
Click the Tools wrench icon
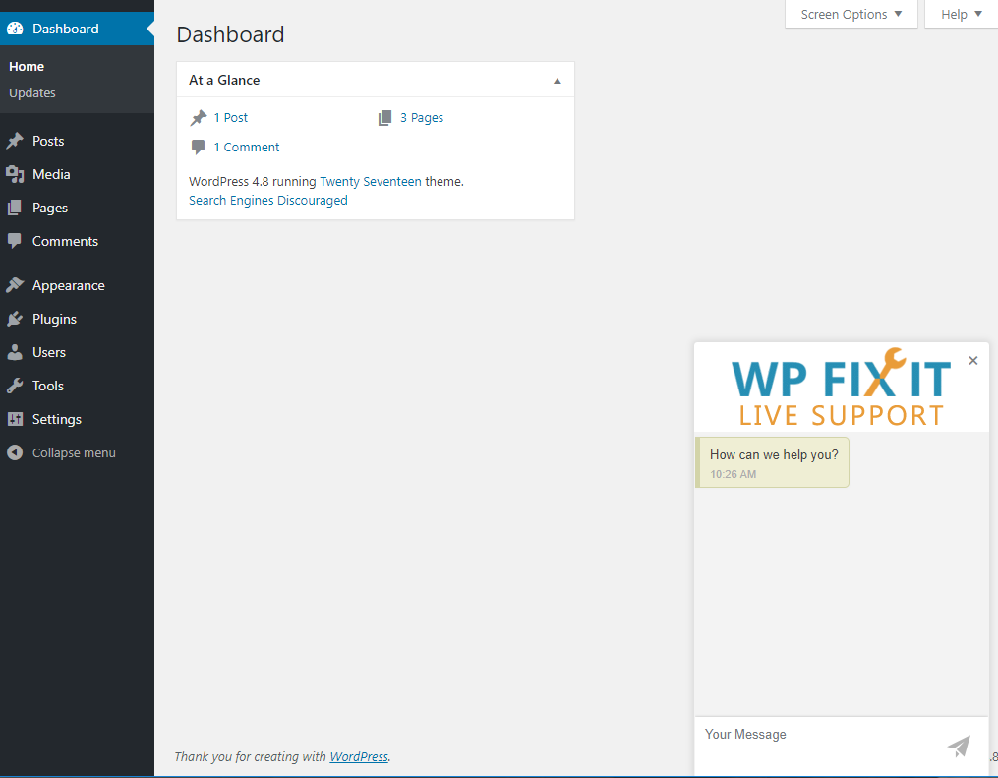click(15, 386)
